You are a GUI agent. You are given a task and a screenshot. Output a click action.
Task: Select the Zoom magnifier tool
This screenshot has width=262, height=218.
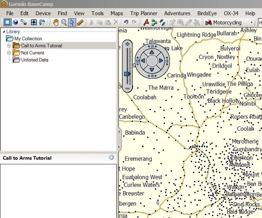click(x=64, y=22)
